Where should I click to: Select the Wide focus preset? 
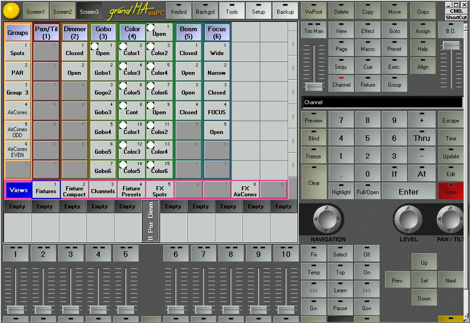(x=217, y=51)
